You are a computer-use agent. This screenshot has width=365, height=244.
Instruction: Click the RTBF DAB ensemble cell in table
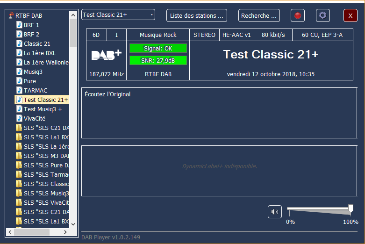click(x=158, y=74)
